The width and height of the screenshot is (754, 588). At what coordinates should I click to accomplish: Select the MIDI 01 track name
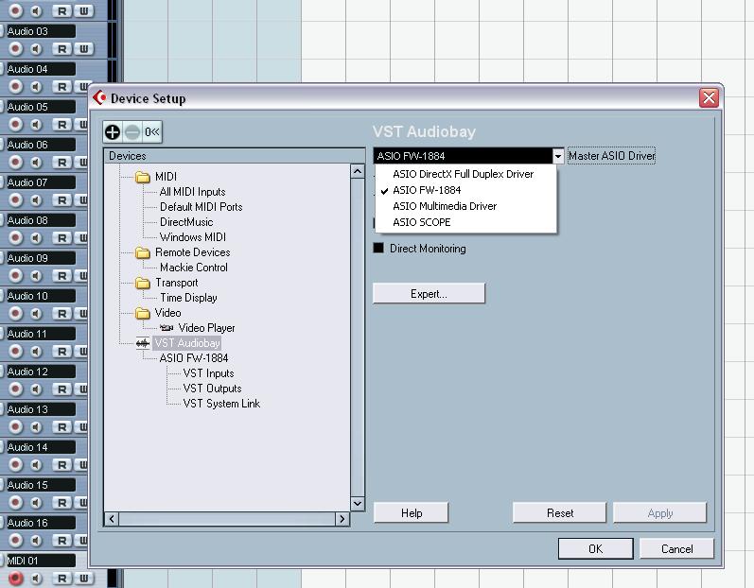point(41,561)
